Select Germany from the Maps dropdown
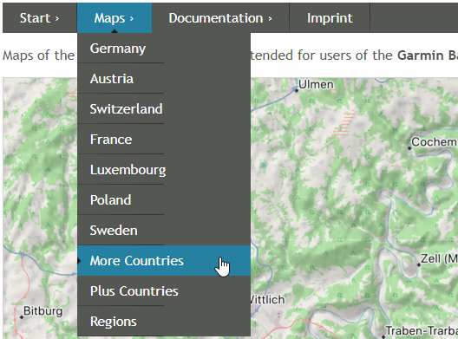Viewport: 458px width, 339px height. click(164, 49)
